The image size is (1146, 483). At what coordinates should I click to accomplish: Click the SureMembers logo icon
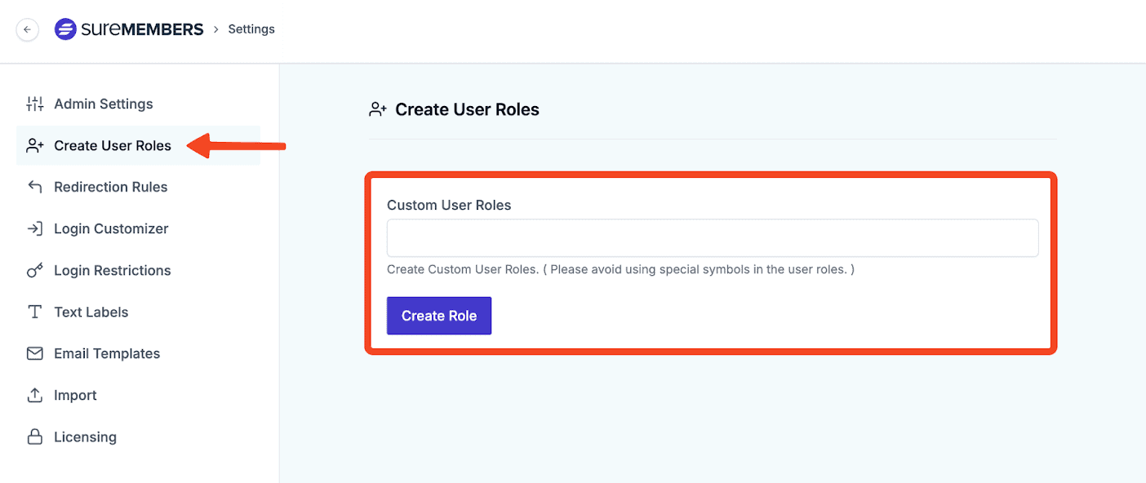coord(65,29)
